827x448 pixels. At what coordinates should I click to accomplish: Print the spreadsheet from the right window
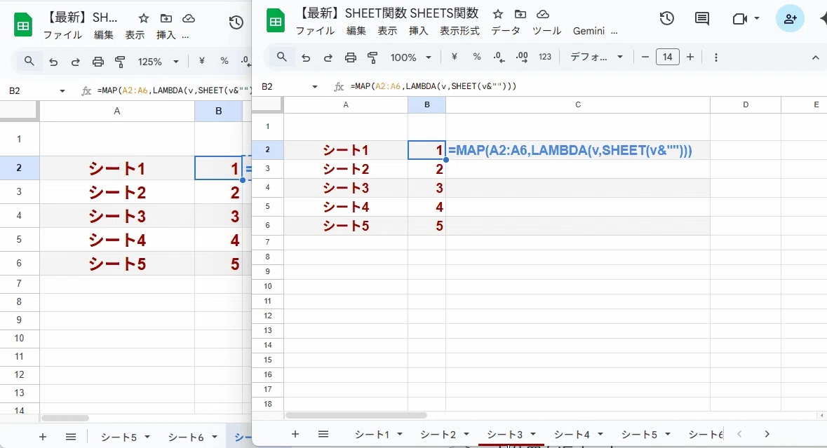tap(350, 57)
